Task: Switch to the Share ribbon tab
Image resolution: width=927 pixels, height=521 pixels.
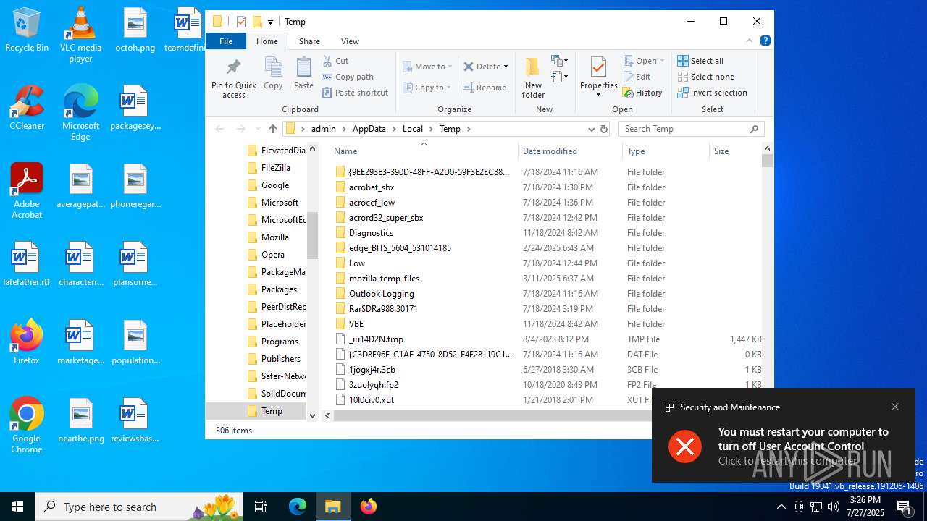Action: (x=309, y=41)
